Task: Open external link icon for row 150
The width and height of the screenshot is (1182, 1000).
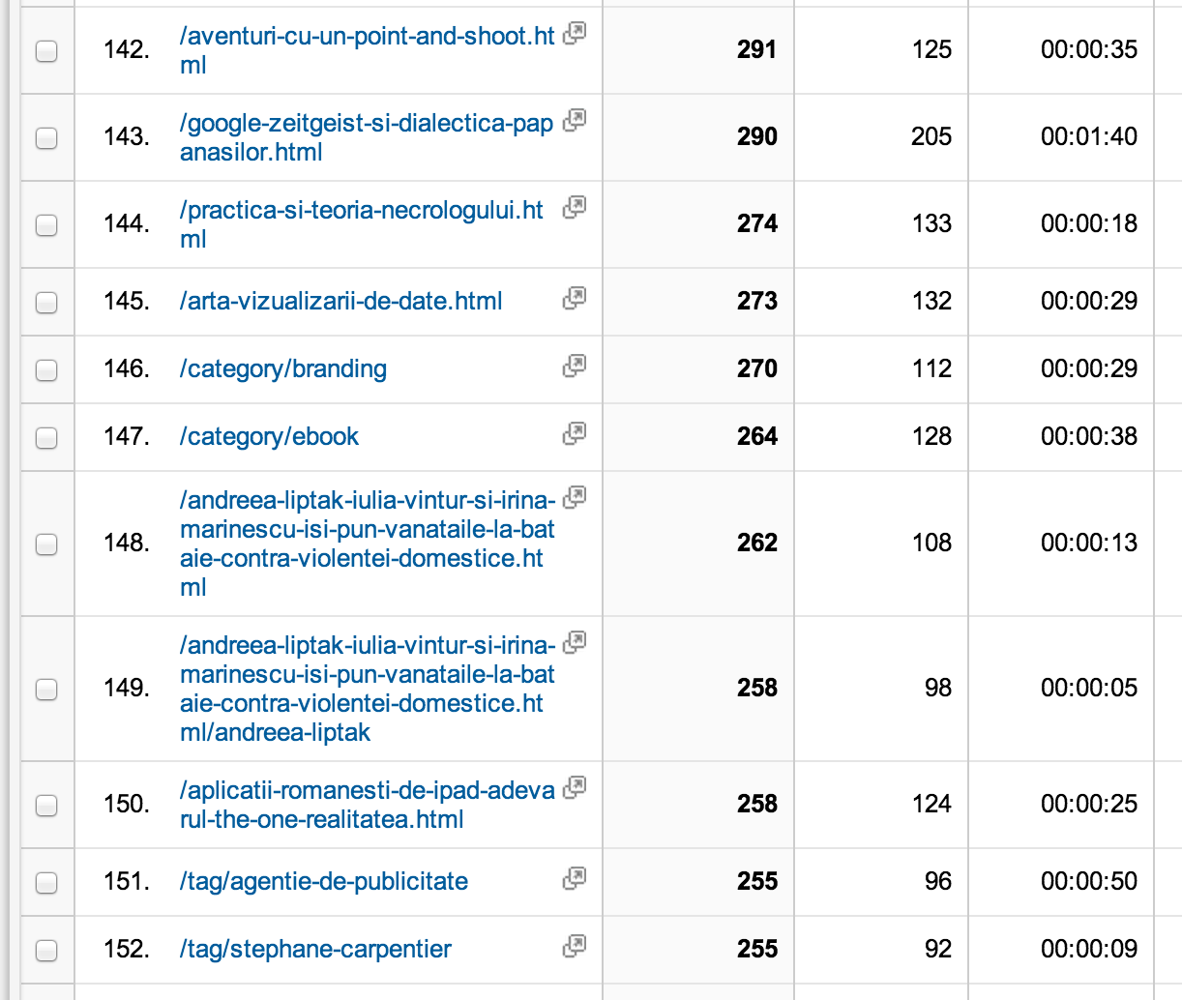Action: pos(575,788)
